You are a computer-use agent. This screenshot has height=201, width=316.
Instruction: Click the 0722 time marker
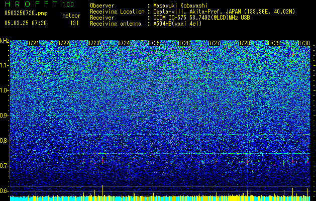click(63, 43)
